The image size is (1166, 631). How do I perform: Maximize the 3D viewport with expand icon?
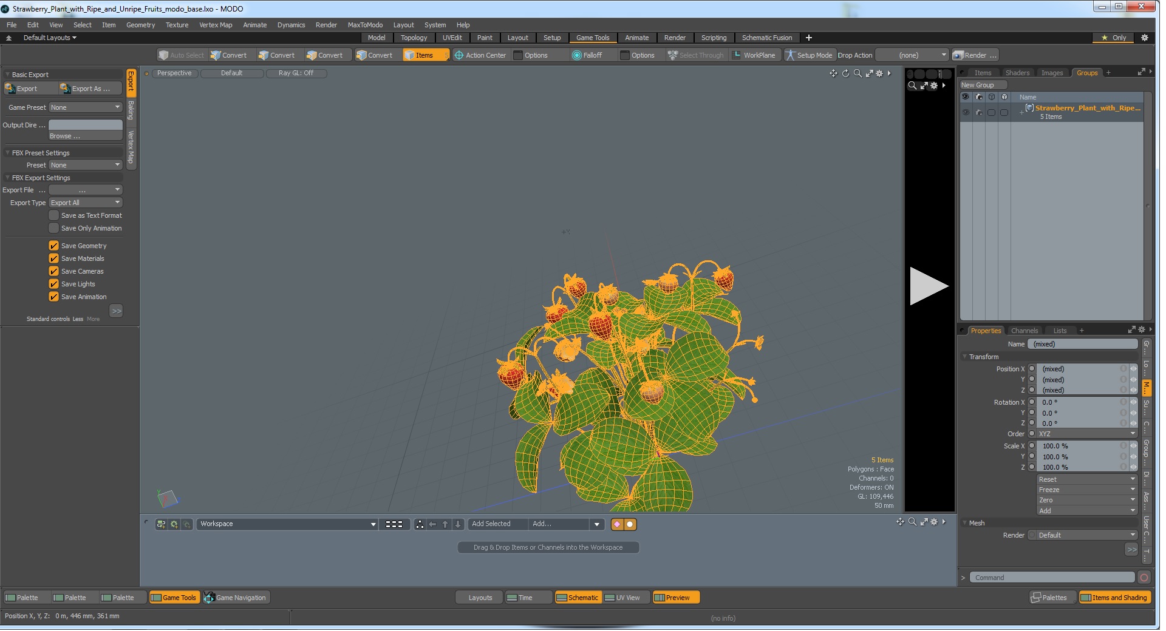[x=869, y=73]
